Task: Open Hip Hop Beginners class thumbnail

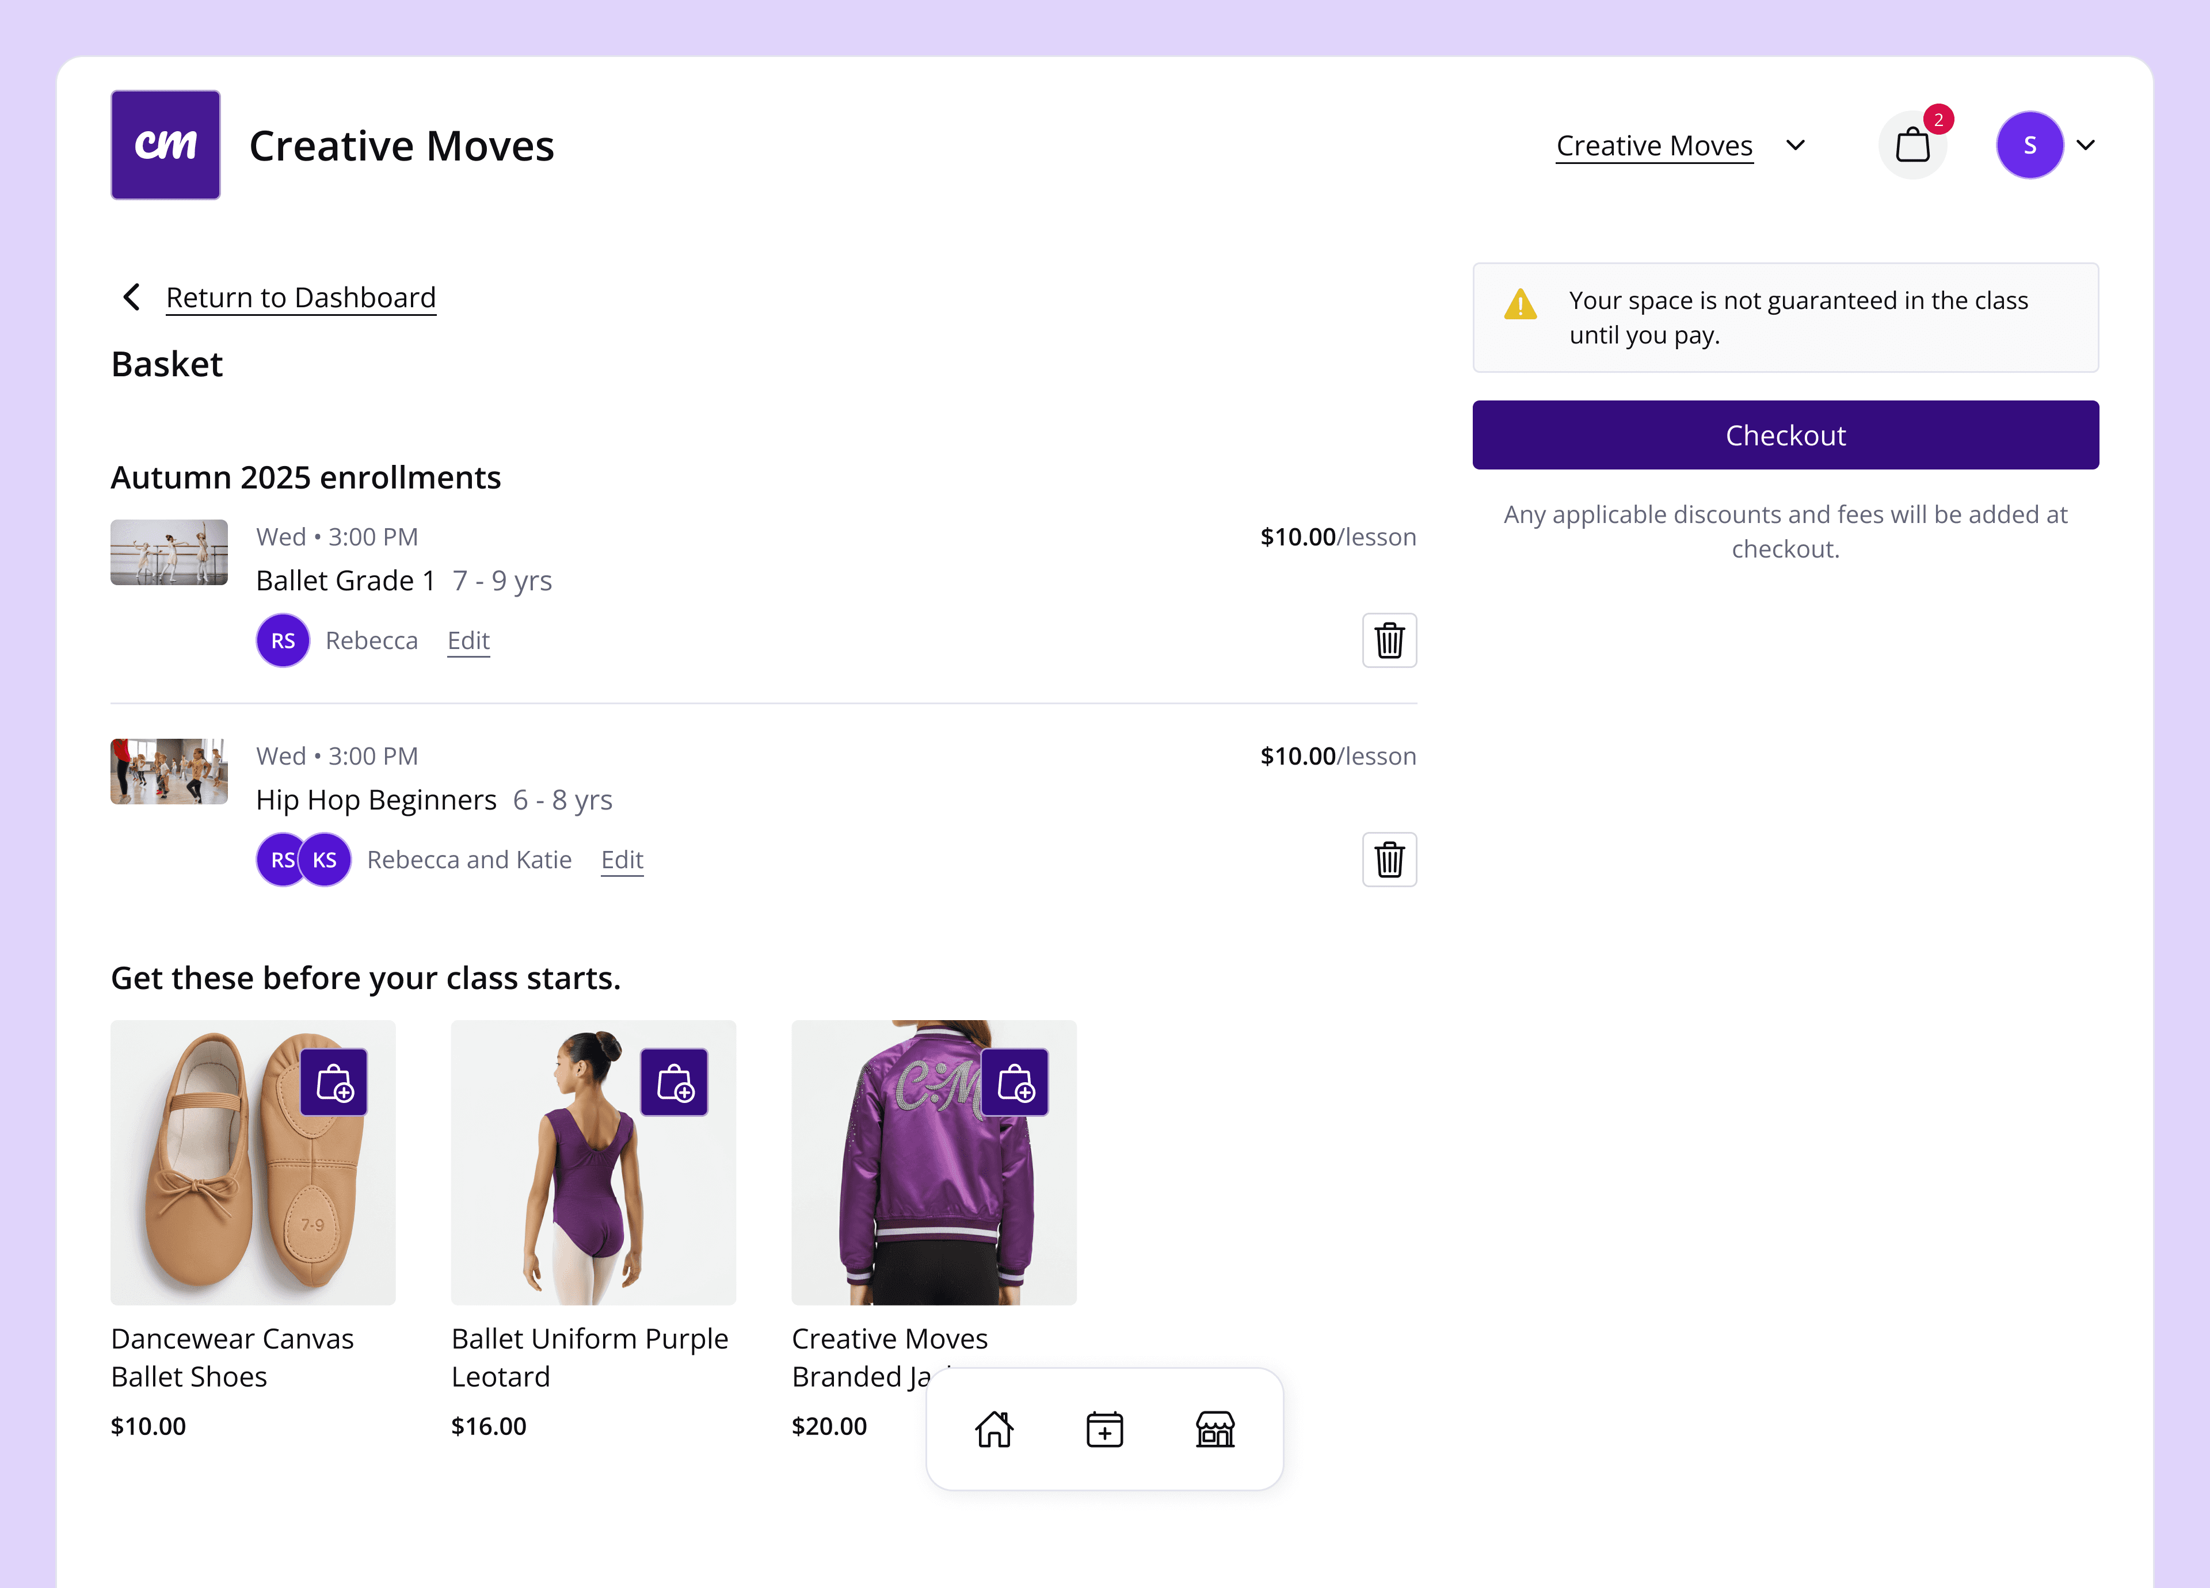Action: [170, 772]
